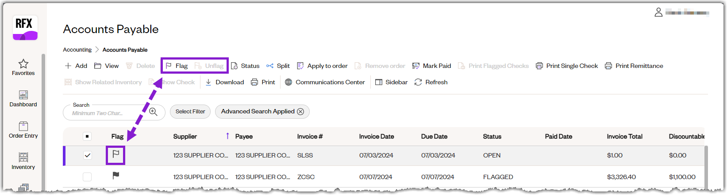This screenshot has height=195, width=727.
Task: Click the user profile icon
Action: click(x=658, y=12)
